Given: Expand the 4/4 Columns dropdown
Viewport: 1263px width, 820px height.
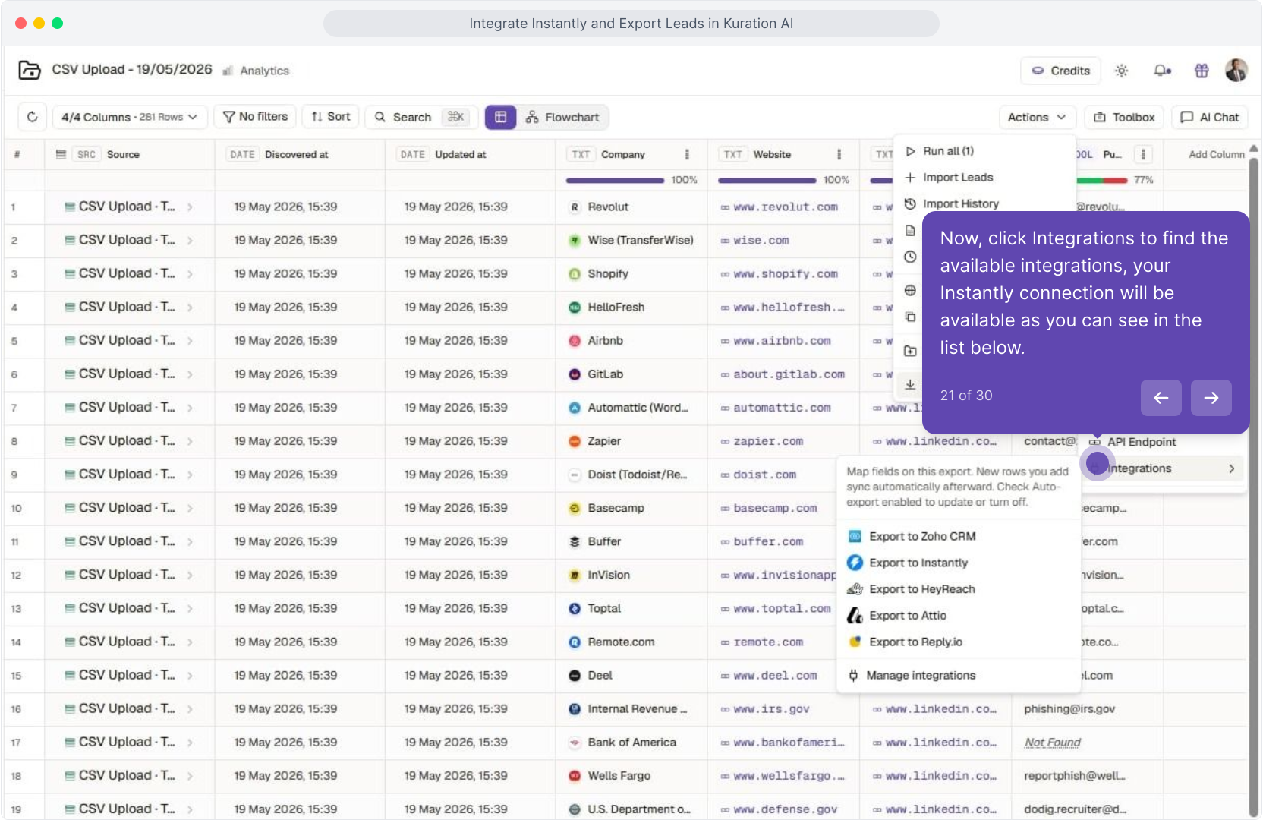Looking at the screenshot, I should point(130,117).
